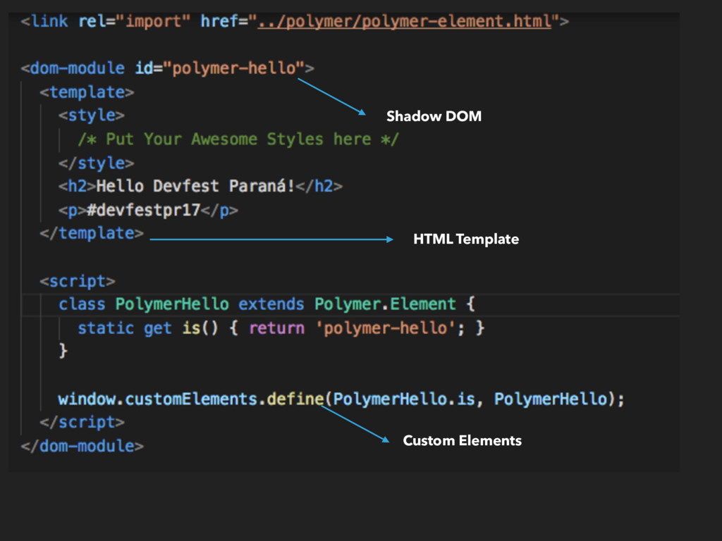Click the opening <template> tag
This screenshot has width=722, height=541.
click(x=87, y=92)
